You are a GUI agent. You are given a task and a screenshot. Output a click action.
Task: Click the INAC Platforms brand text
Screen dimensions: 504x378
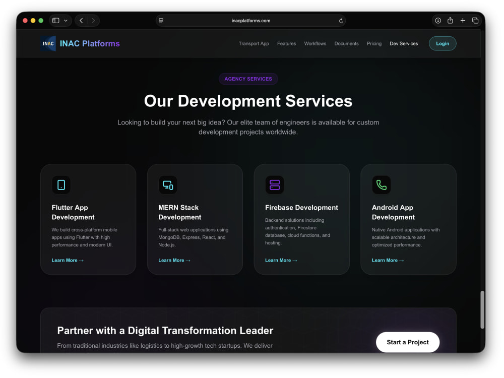point(90,43)
